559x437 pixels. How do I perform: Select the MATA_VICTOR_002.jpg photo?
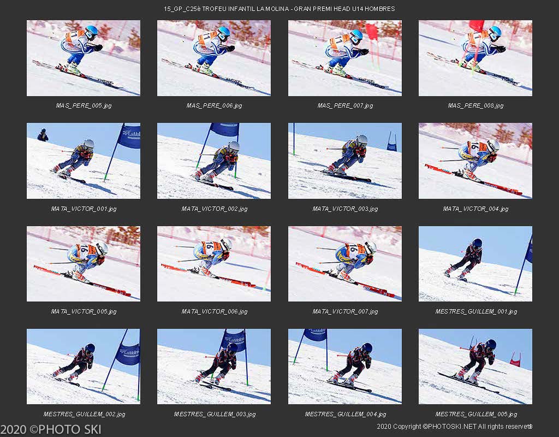pyautogui.click(x=214, y=161)
